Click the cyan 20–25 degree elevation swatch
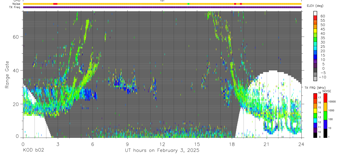Screen dimensions: 339x156 click(315, 48)
